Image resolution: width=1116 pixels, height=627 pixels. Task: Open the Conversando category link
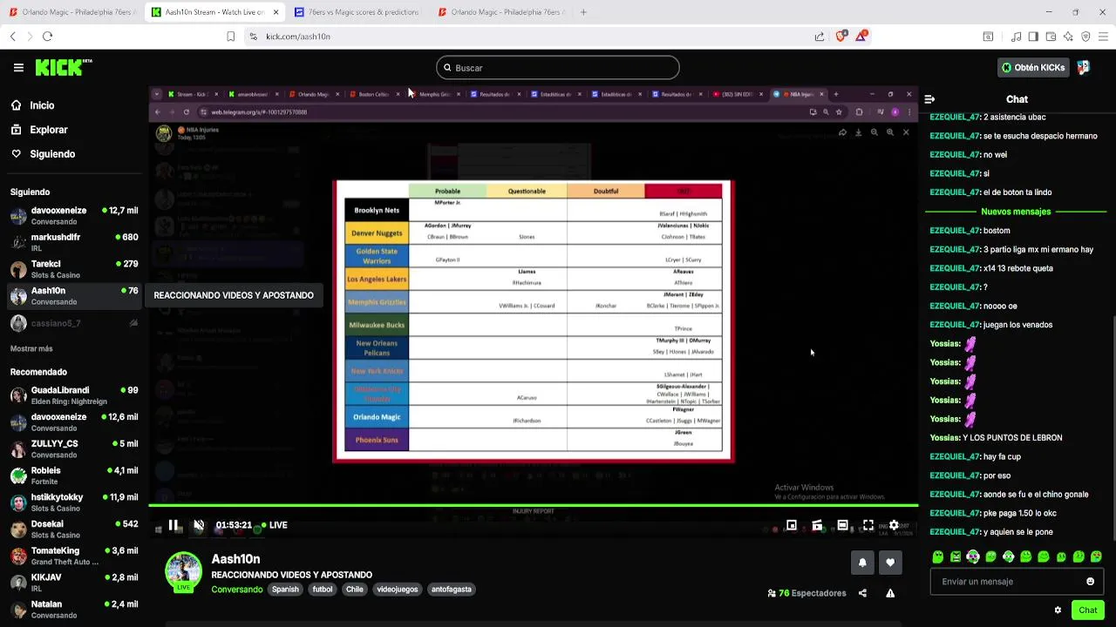[x=236, y=590]
